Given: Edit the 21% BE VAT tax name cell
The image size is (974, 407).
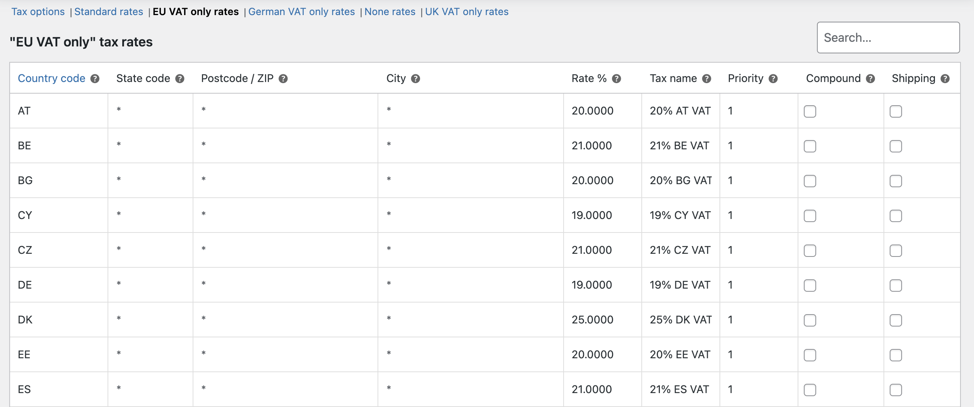Looking at the screenshot, I should pyautogui.click(x=680, y=146).
